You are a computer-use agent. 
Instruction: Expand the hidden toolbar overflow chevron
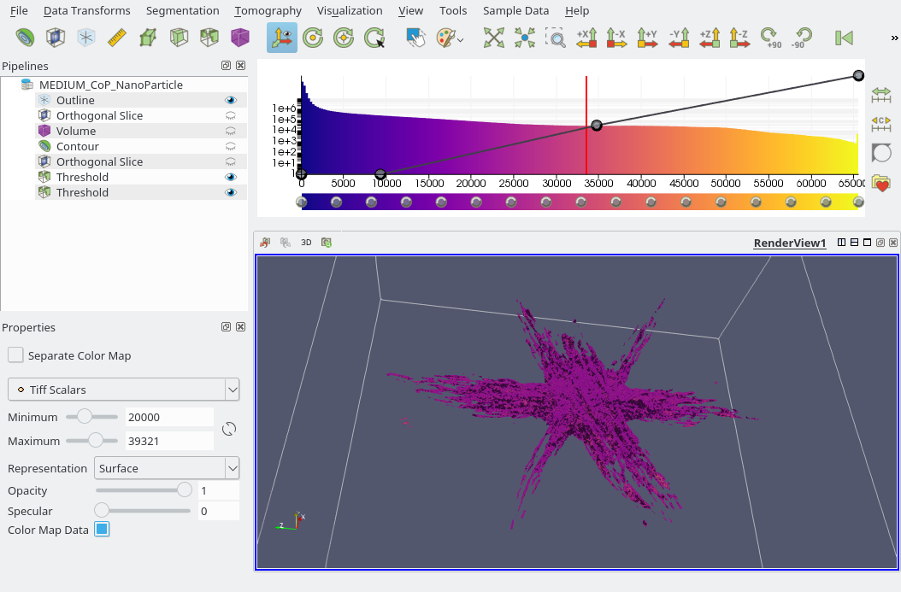[x=894, y=38]
